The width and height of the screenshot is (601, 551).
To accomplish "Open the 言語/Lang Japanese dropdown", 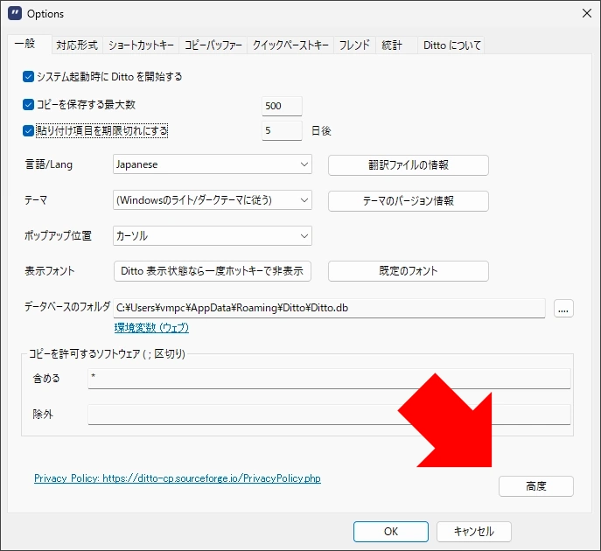I will coord(213,164).
